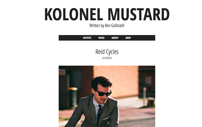
Task: Click the black navigation bar background
Action: pyautogui.click(x=142, y=38)
